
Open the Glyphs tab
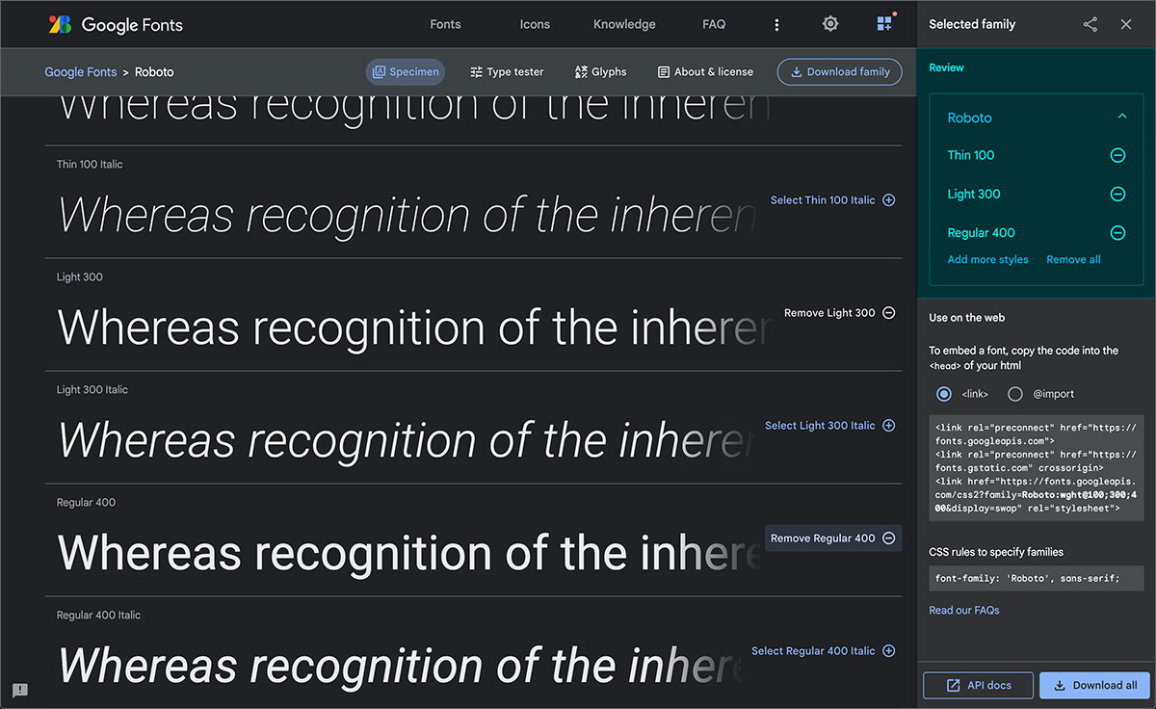pyautogui.click(x=600, y=72)
